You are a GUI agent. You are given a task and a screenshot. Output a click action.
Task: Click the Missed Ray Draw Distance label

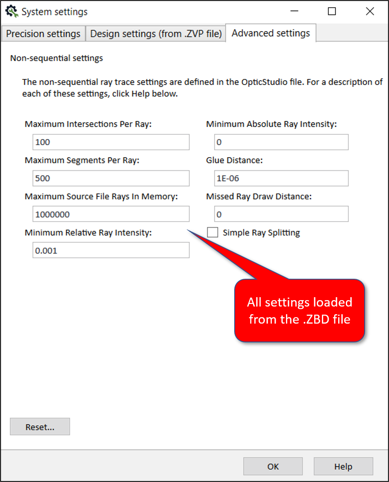(x=259, y=196)
